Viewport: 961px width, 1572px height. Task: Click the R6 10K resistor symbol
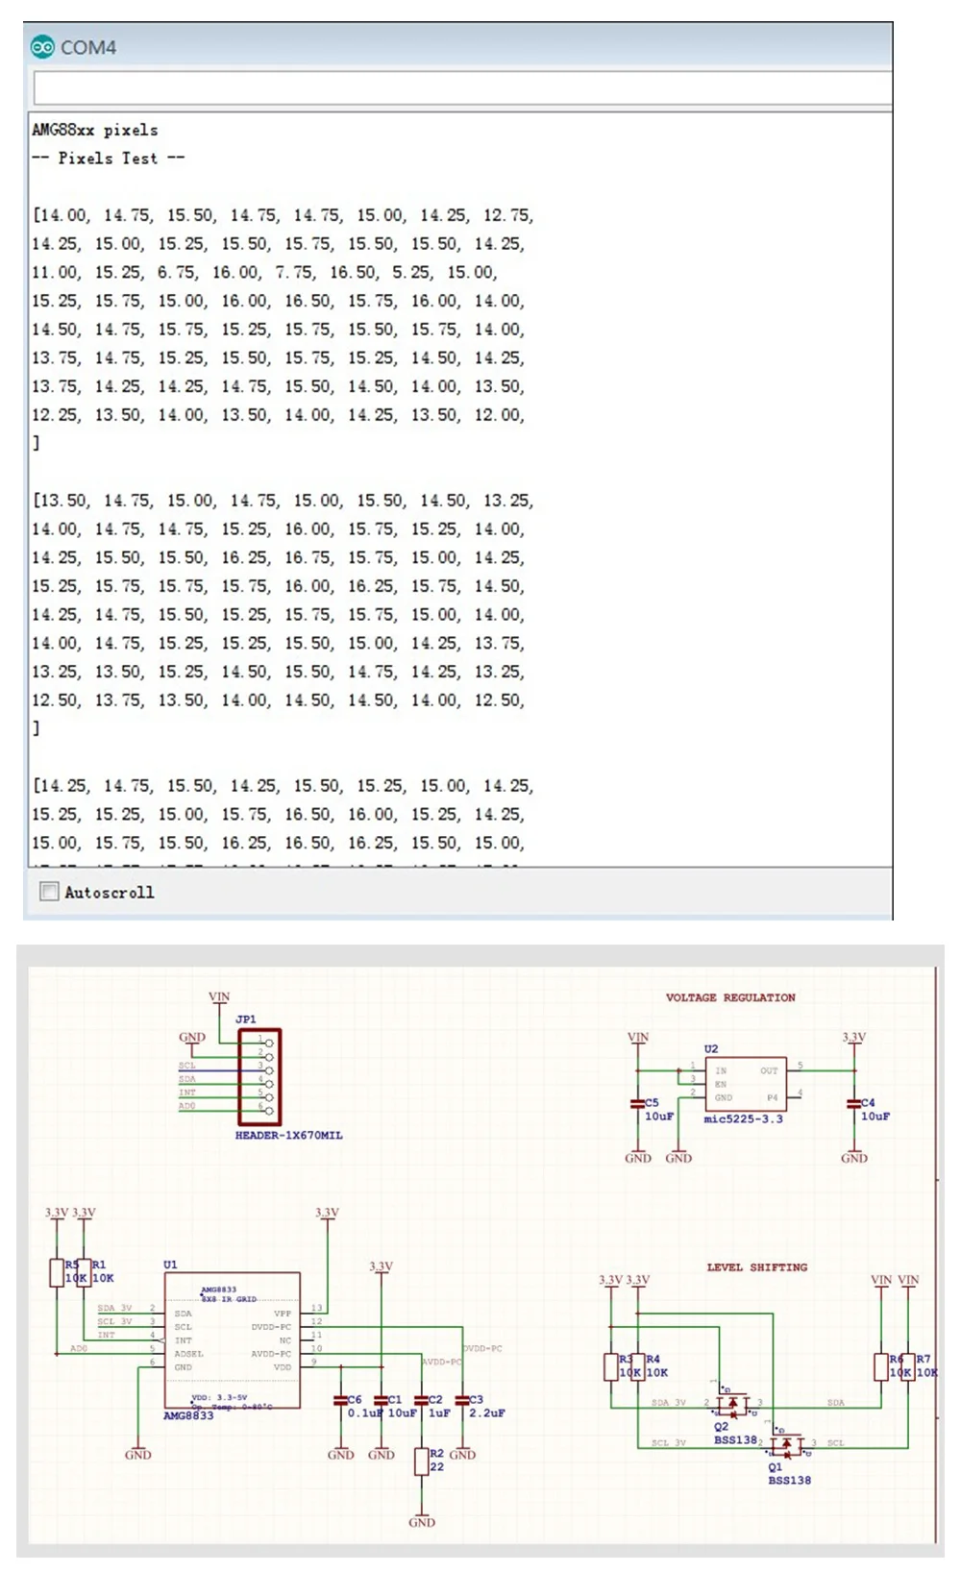click(880, 1367)
